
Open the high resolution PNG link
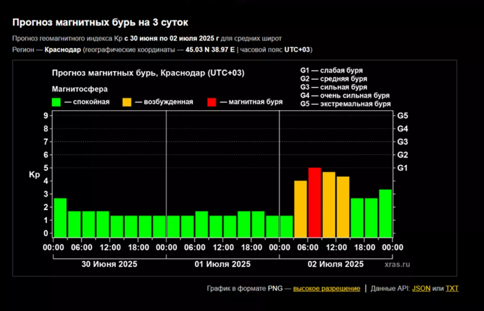click(327, 288)
